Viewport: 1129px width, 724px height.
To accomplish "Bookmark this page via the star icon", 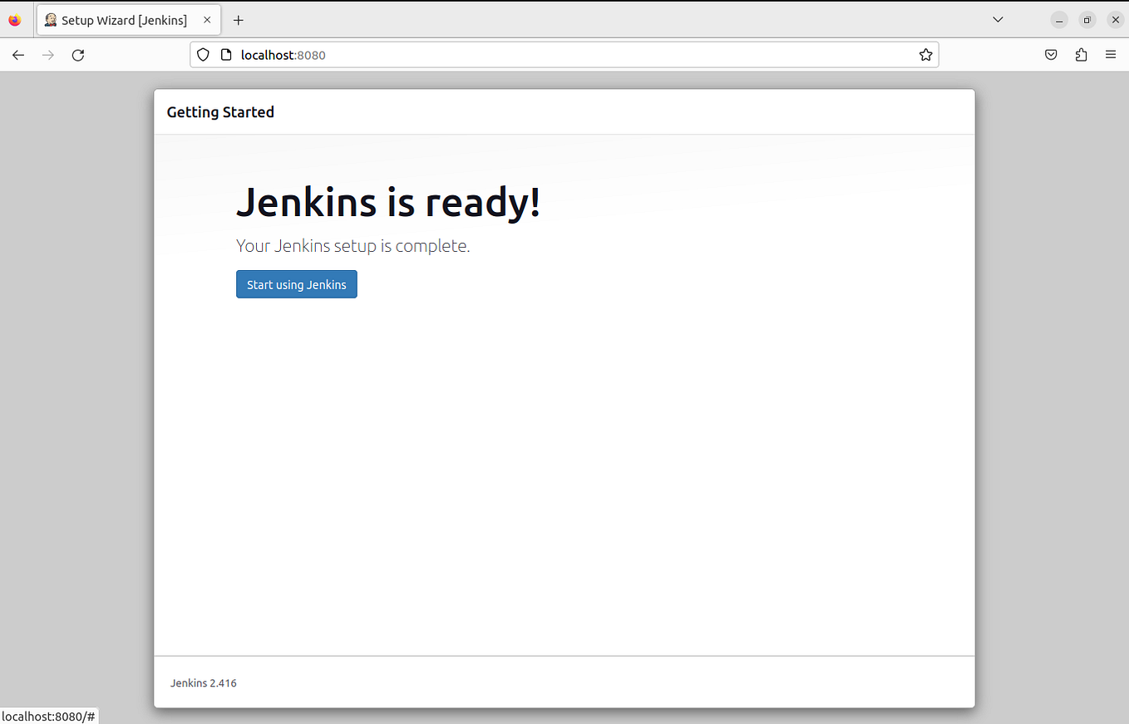I will [925, 55].
